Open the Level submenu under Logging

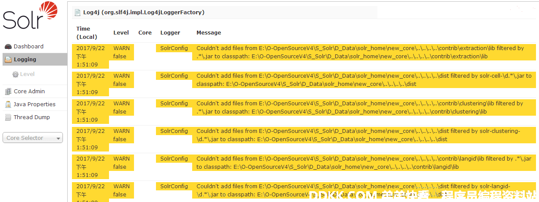coord(28,74)
